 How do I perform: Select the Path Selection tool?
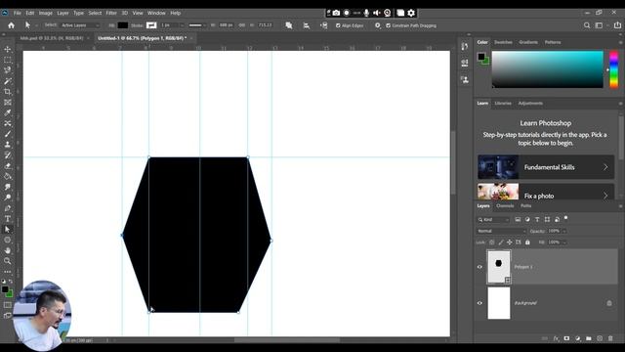pos(8,229)
